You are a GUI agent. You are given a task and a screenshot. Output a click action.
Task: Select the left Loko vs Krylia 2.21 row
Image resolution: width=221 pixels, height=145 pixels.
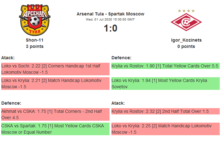click(x=55, y=84)
